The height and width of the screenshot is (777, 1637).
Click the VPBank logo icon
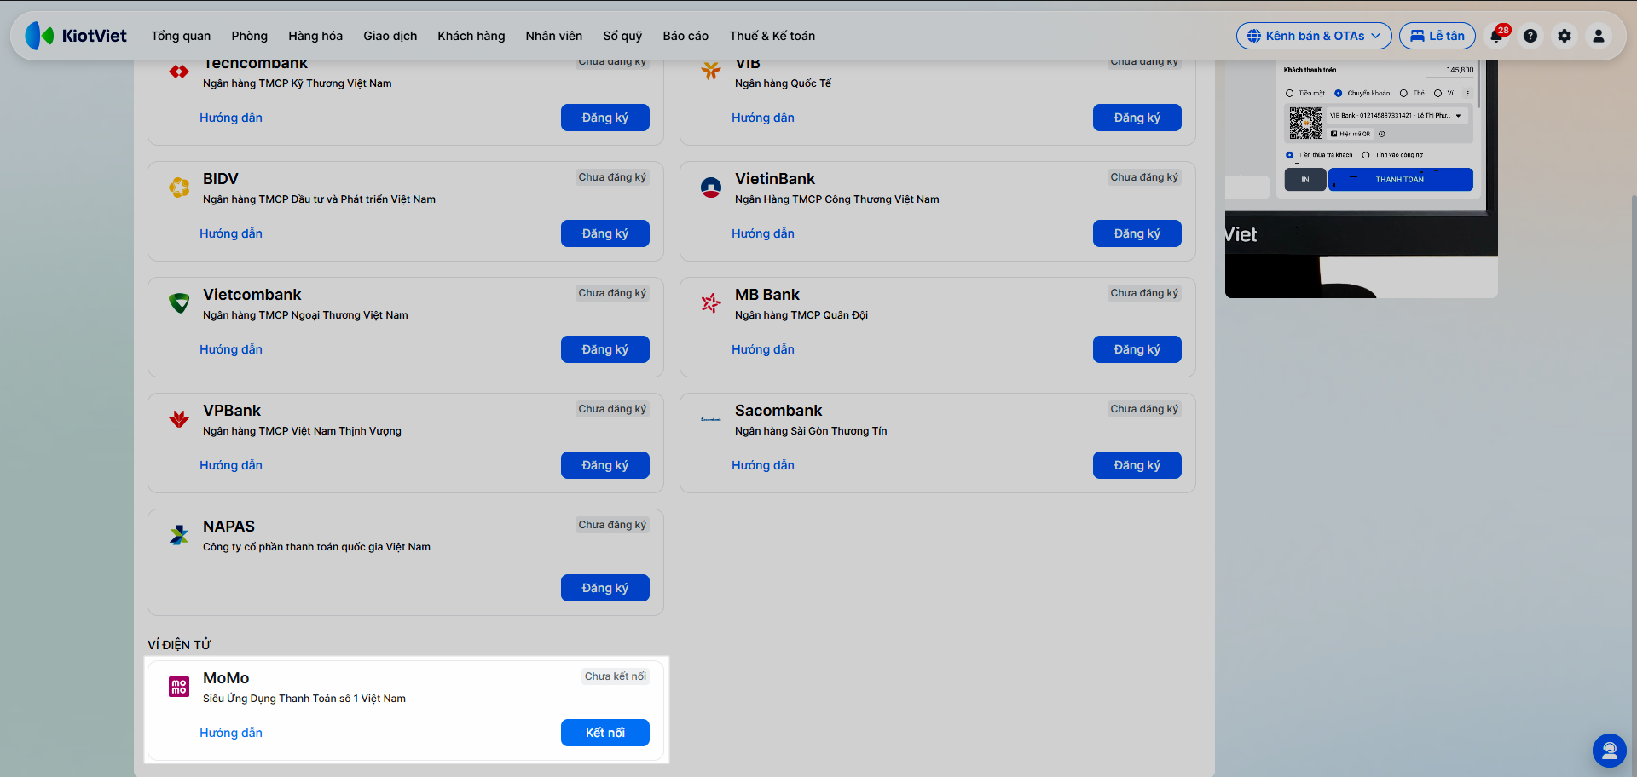click(179, 419)
